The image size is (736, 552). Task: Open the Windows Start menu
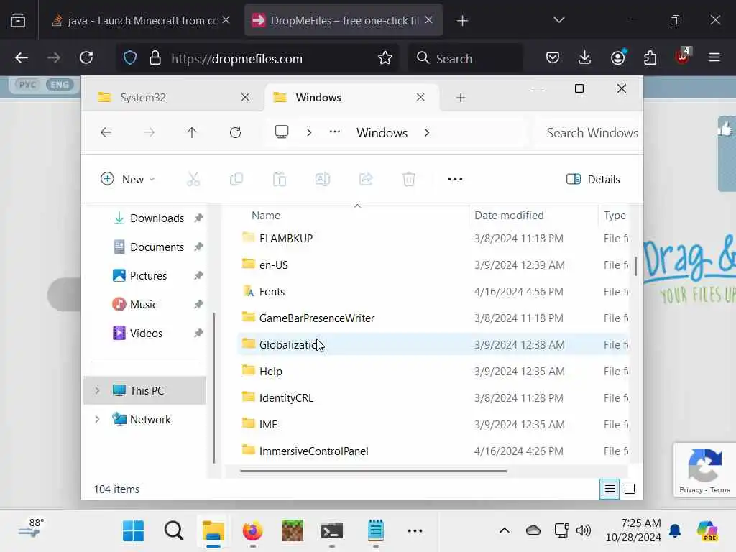(x=133, y=531)
